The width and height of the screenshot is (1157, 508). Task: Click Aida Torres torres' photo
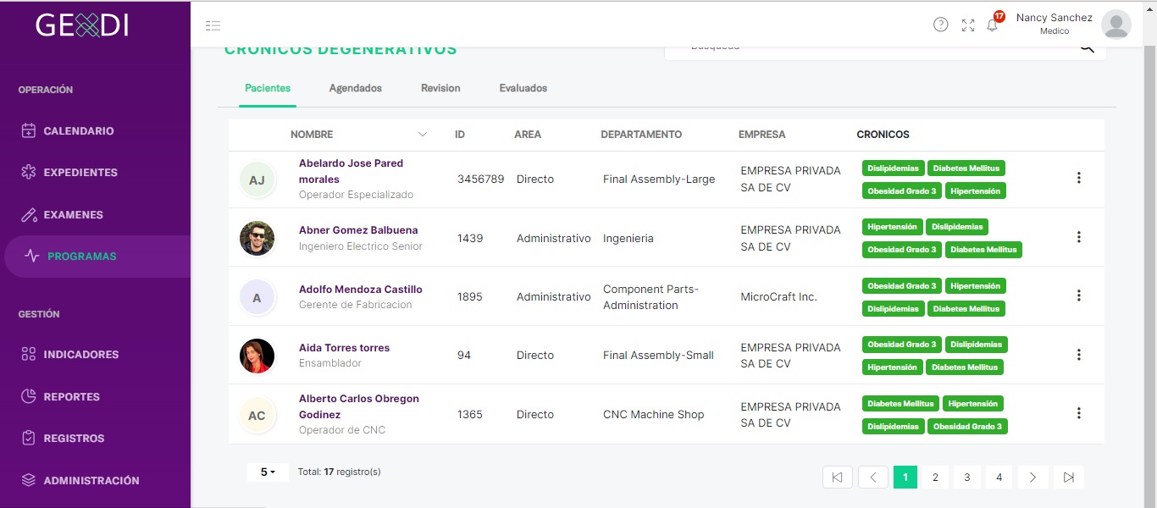[257, 356]
